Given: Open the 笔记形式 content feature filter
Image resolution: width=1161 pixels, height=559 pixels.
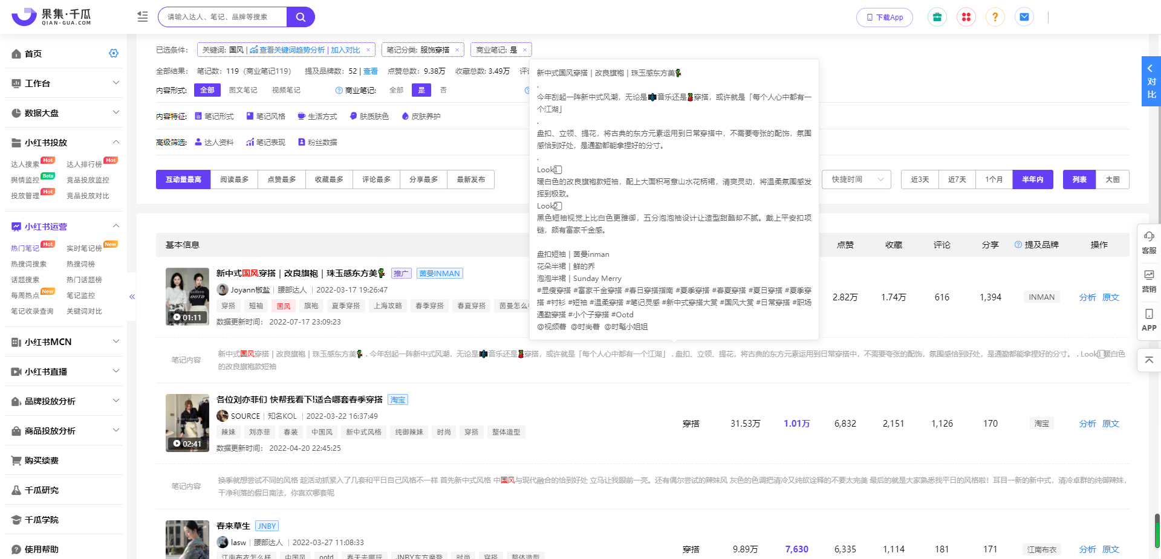Looking at the screenshot, I should 214,116.
